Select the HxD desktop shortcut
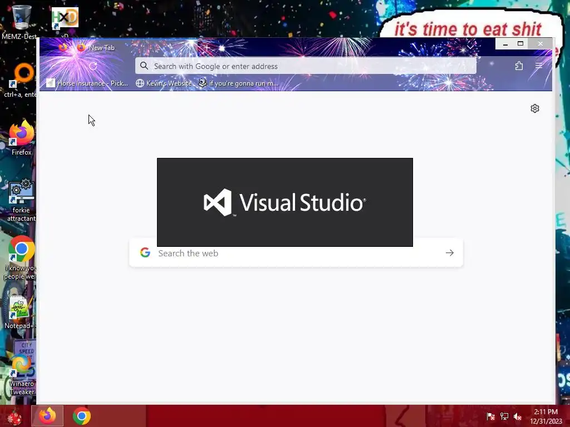The height and width of the screenshot is (427, 570). pos(65,22)
